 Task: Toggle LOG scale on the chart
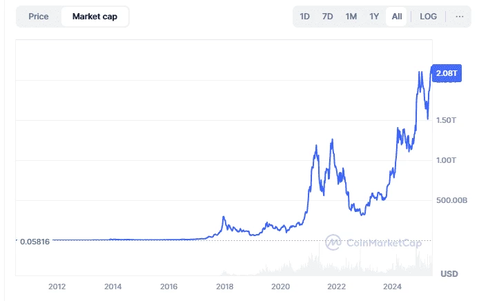click(429, 17)
